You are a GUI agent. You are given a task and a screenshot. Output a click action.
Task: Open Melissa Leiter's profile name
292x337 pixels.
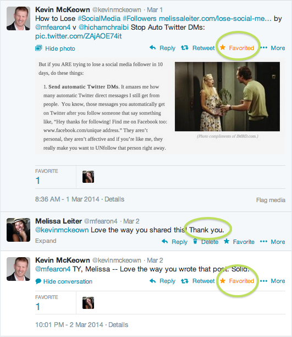(x=59, y=221)
